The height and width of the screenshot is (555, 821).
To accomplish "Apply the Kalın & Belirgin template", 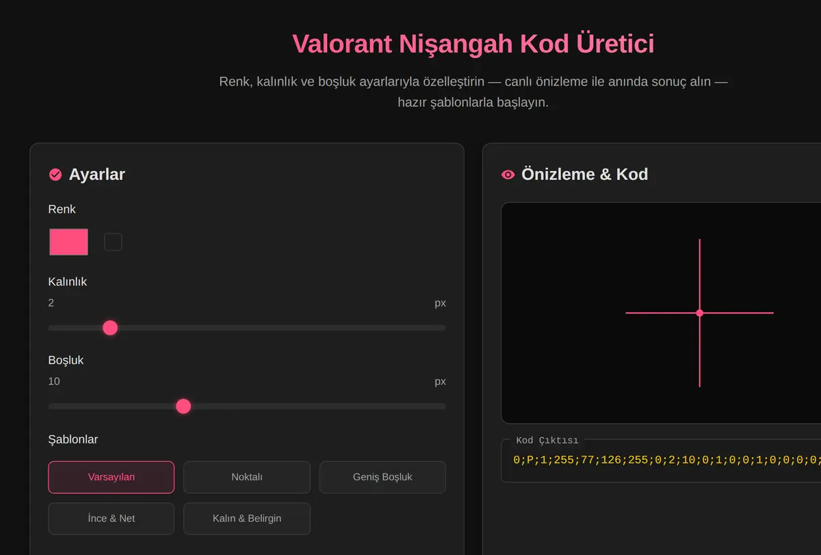I will coord(246,518).
